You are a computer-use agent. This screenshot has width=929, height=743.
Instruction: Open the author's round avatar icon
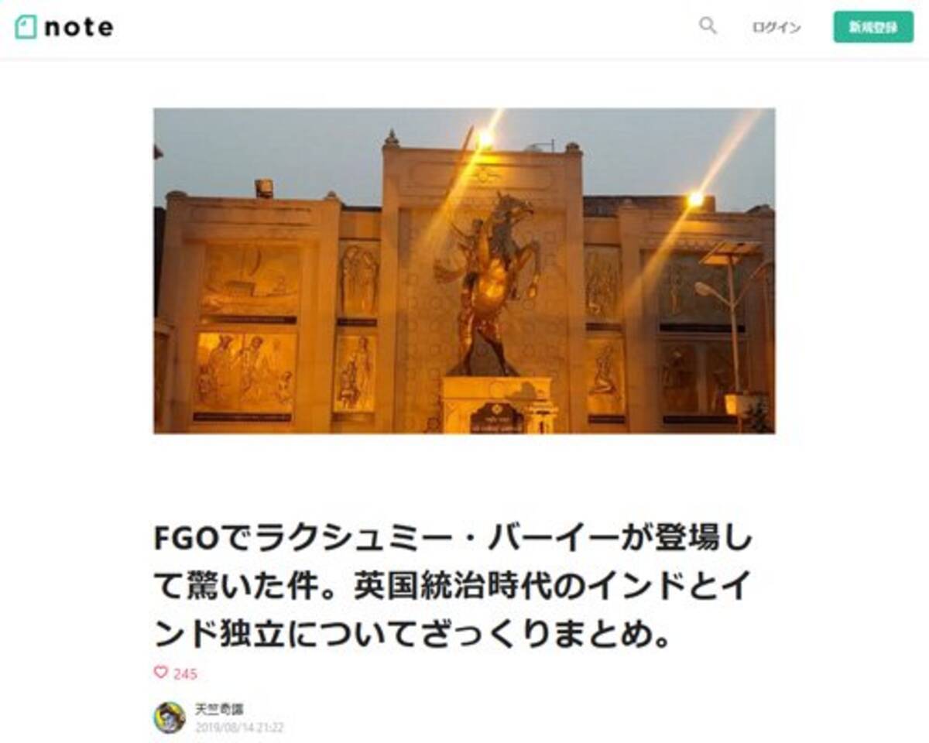click(x=170, y=717)
